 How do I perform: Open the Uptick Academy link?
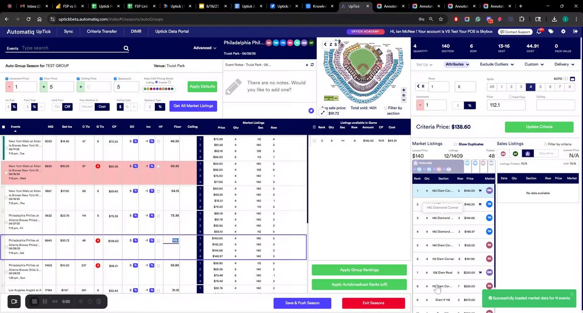pyautogui.click(x=365, y=32)
